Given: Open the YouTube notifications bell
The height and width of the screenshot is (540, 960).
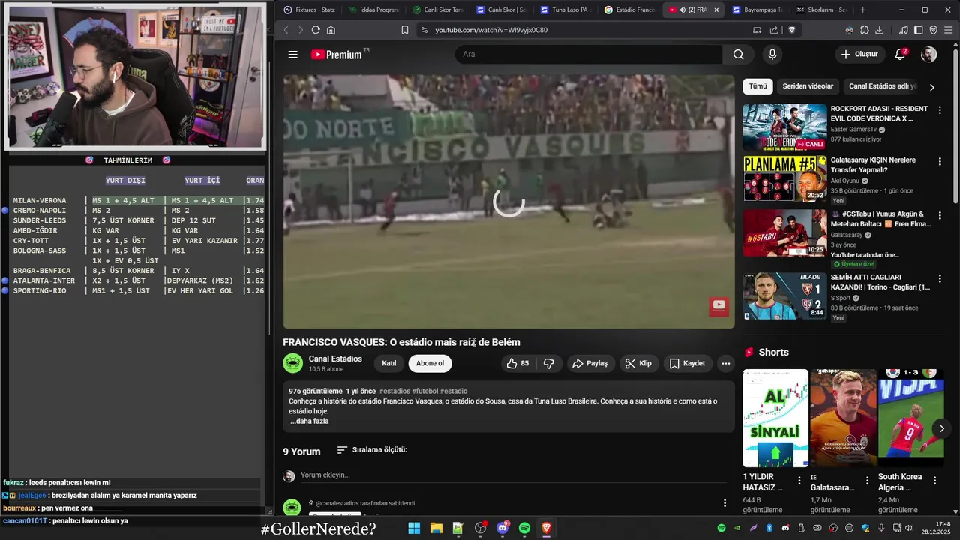Looking at the screenshot, I should [x=901, y=55].
